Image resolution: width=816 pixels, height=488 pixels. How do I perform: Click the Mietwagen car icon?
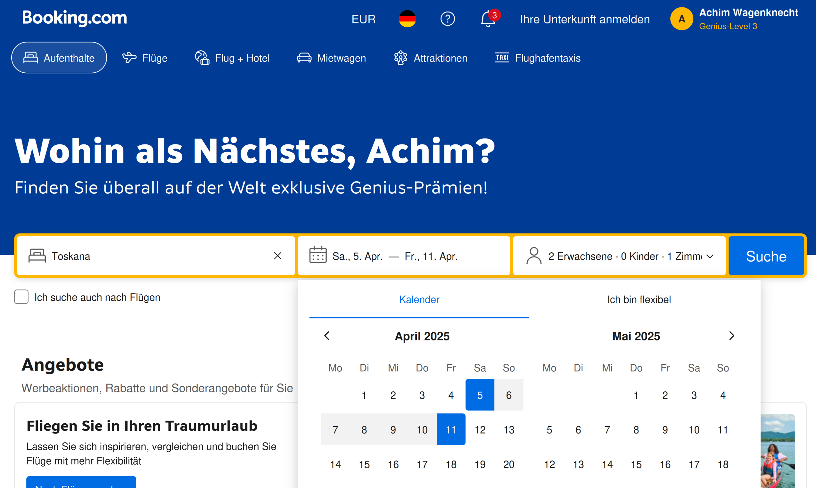coord(304,58)
